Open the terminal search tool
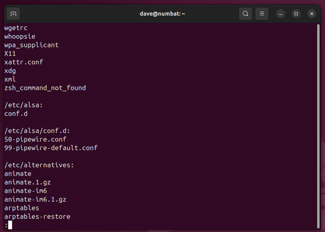The width and height of the screenshot is (325, 232). pyautogui.click(x=245, y=13)
